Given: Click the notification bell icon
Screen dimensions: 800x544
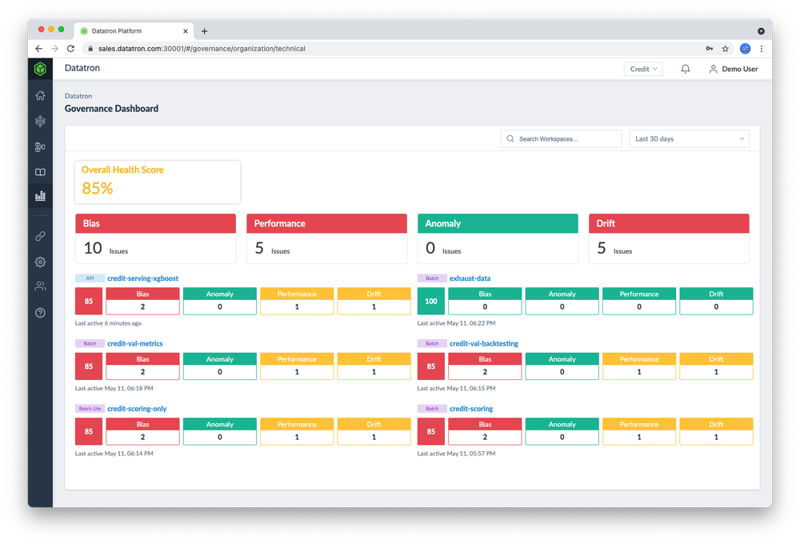Looking at the screenshot, I should point(685,69).
